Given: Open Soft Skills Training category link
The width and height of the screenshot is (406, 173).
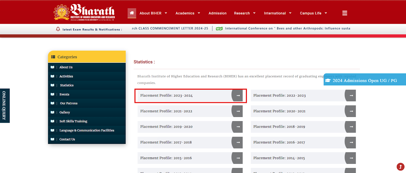Looking at the screenshot, I should (x=73, y=121).
